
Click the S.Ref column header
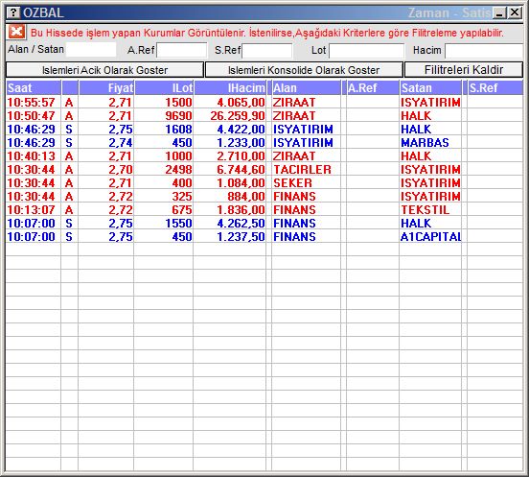coord(495,88)
